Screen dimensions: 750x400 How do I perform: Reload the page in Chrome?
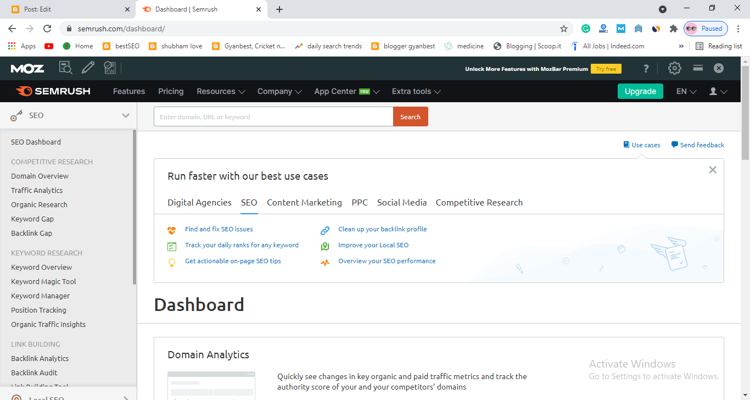47,29
